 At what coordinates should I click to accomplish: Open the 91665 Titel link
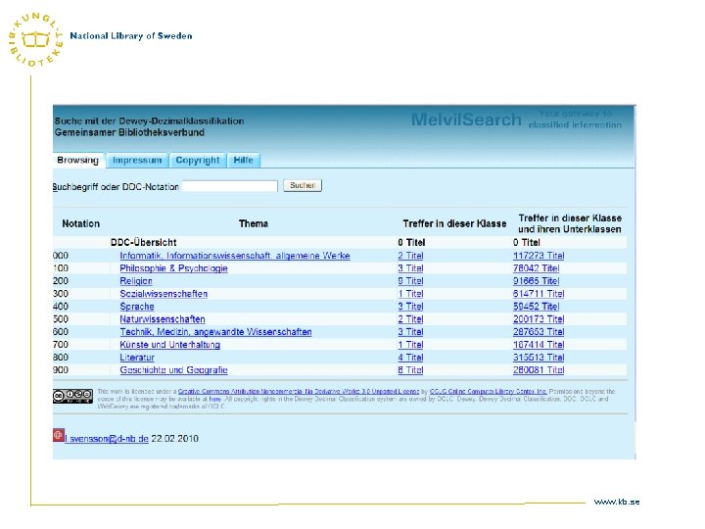536,281
